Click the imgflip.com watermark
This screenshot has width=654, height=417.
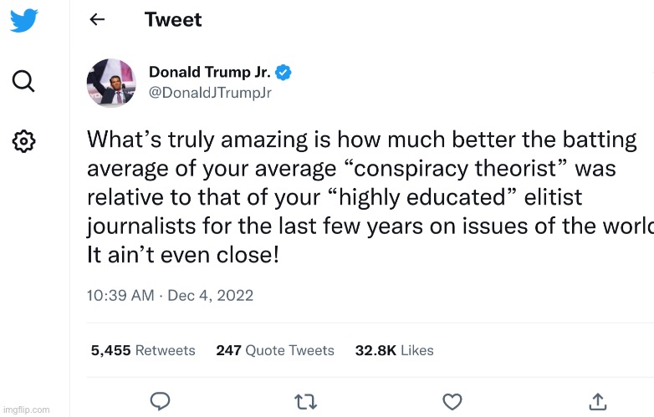coord(26,409)
